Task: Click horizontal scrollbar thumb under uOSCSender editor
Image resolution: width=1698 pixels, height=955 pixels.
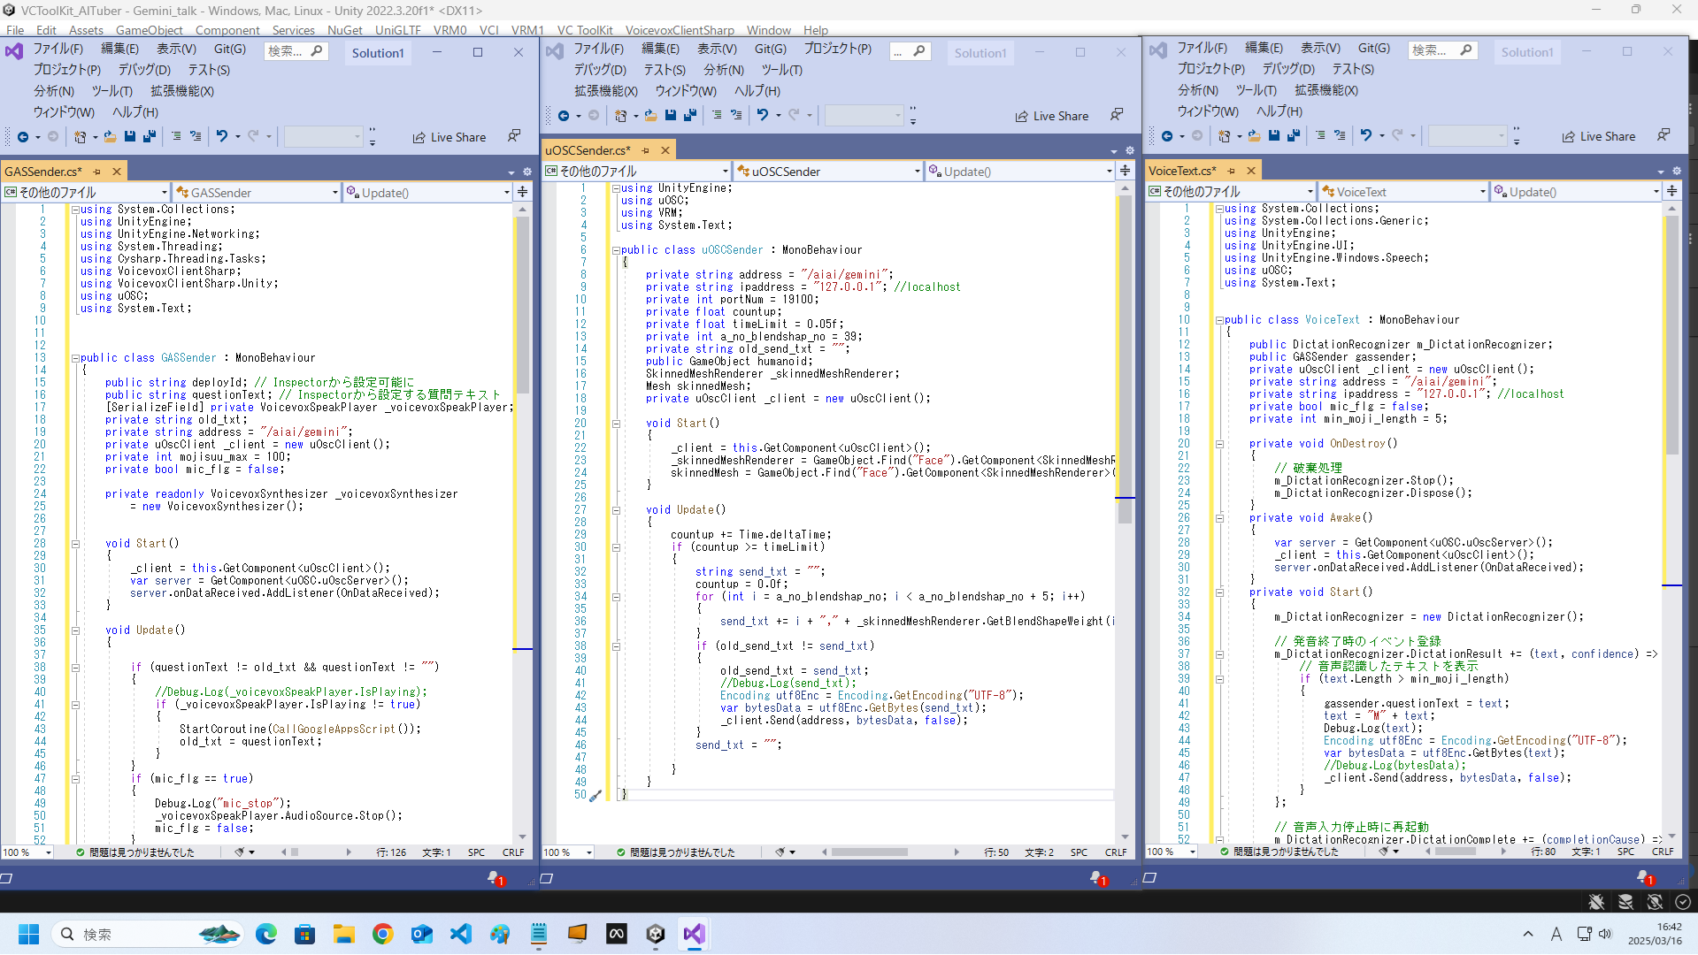Action: pos(869,852)
